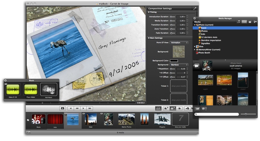Collapse the Timing section
Screen dimensions: 260x141
149,12
